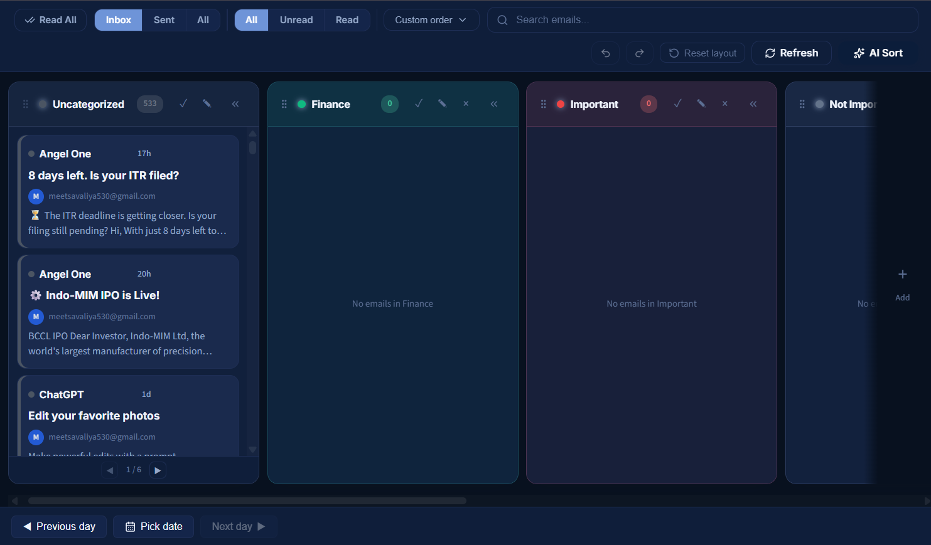Focus the Search emails field
This screenshot has width=931, height=545.
702,20
